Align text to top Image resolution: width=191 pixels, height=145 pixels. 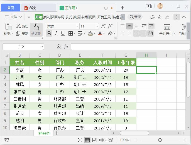[x=123, y=26]
